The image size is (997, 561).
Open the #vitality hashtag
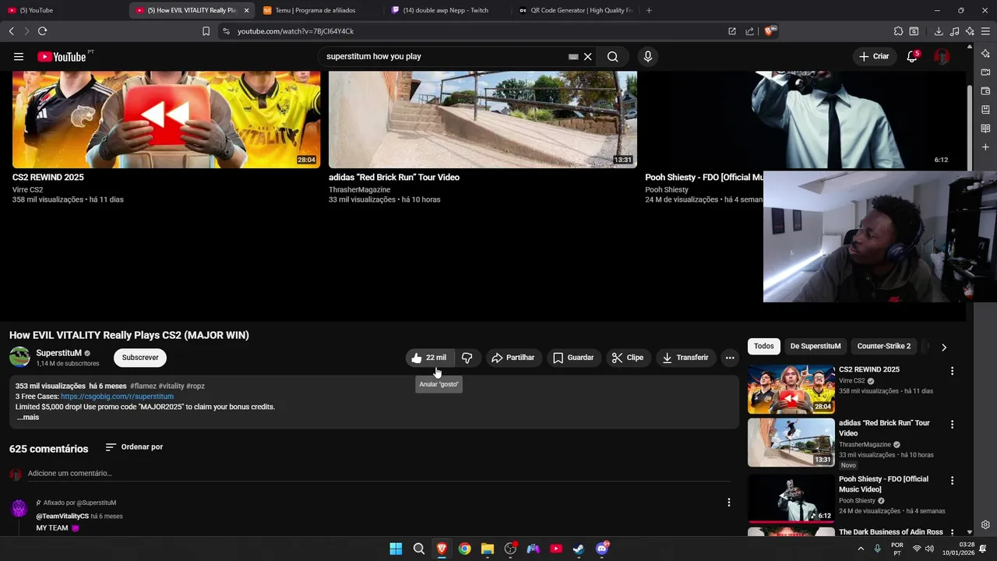(171, 386)
